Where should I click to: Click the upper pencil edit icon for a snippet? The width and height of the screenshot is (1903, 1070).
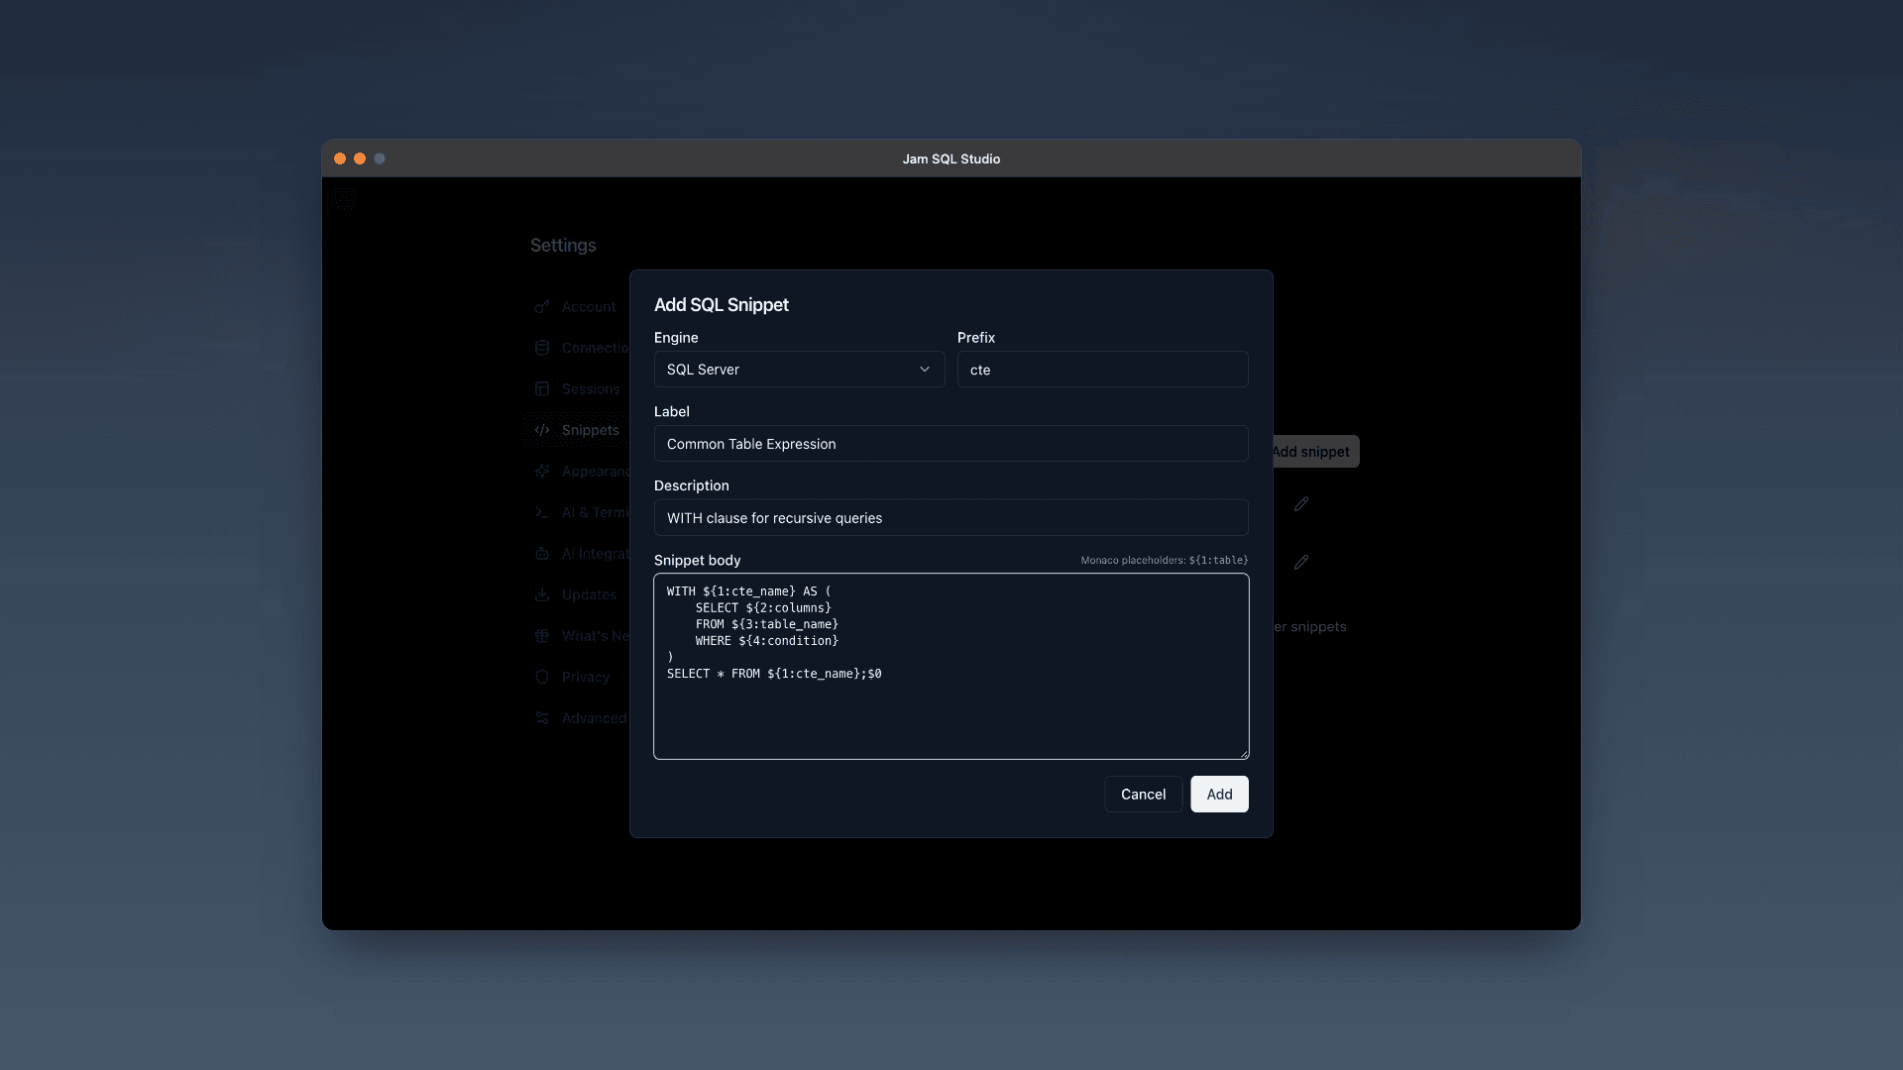(x=1301, y=504)
